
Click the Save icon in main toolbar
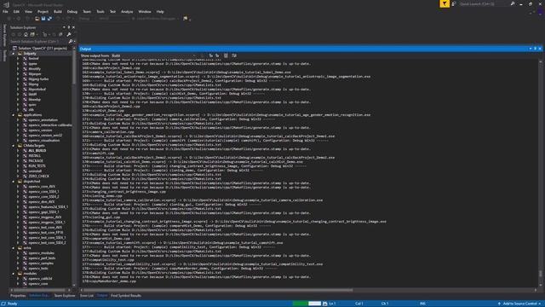[x=43, y=19]
